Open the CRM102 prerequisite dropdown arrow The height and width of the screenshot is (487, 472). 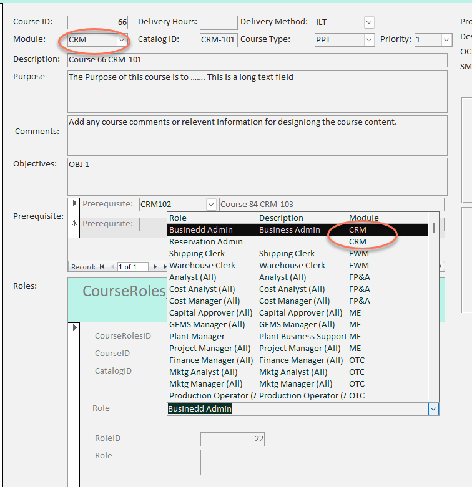click(211, 205)
